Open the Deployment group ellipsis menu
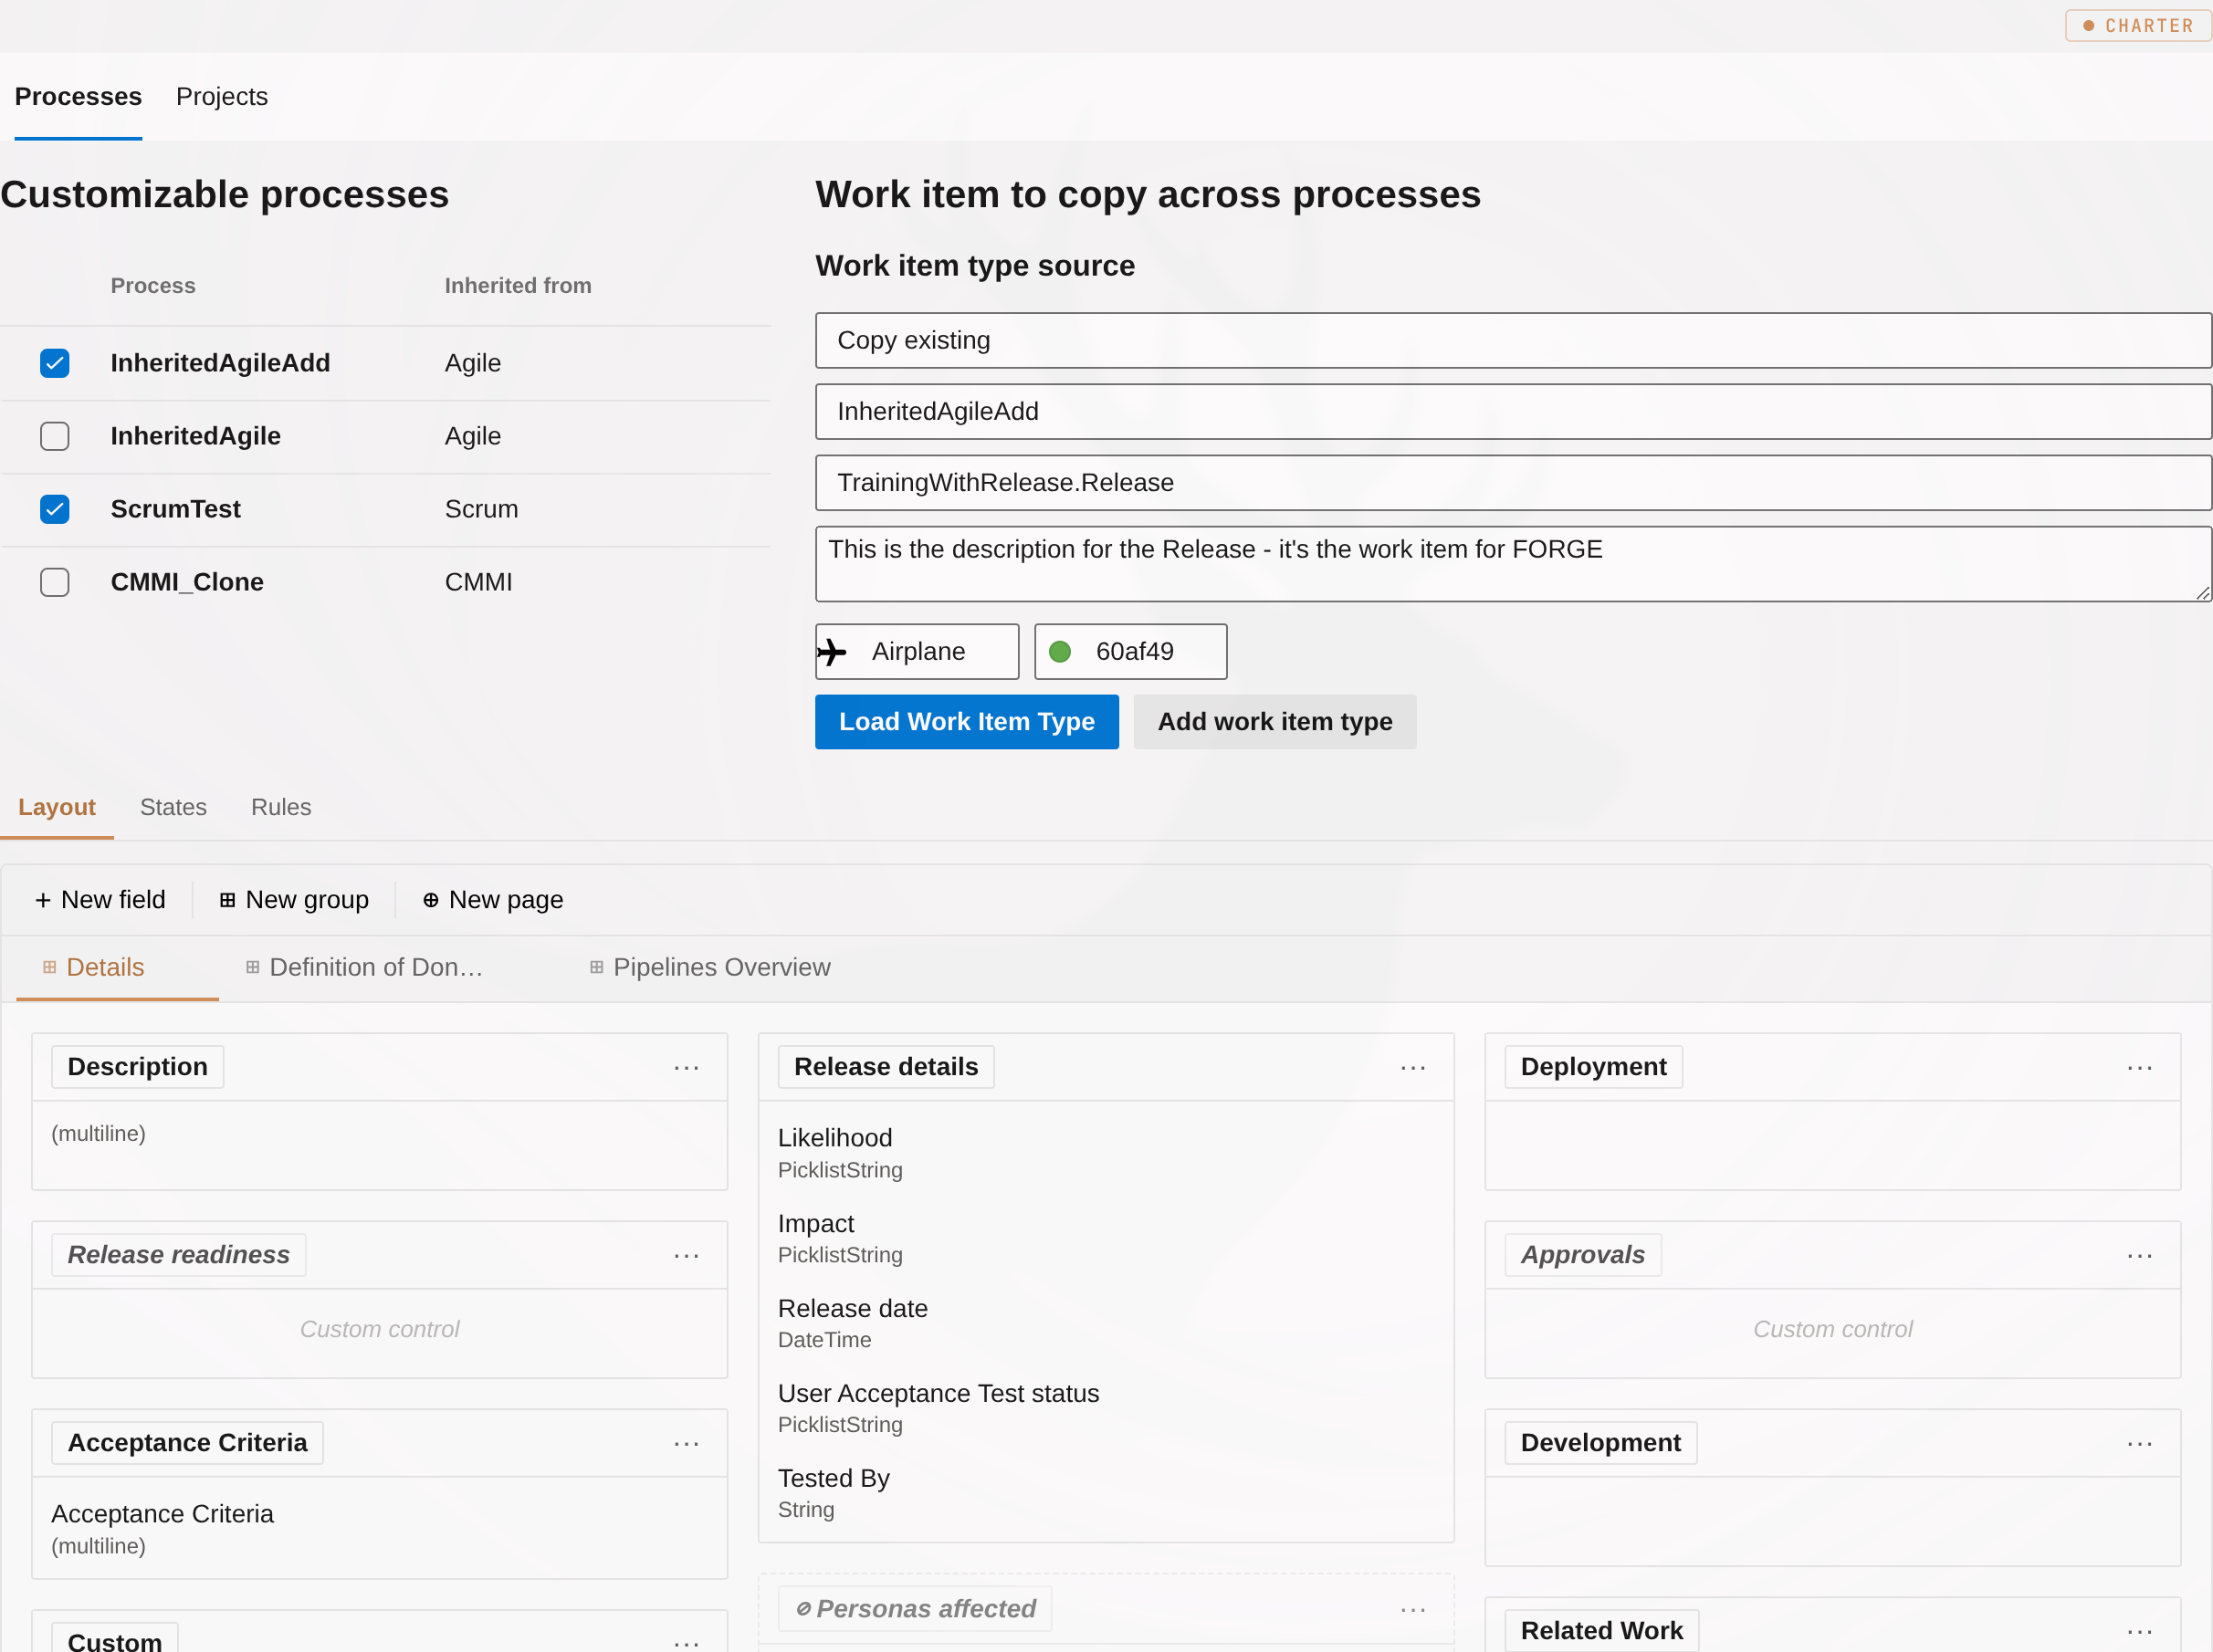This screenshot has width=2213, height=1652. pyautogui.click(x=2140, y=1068)
